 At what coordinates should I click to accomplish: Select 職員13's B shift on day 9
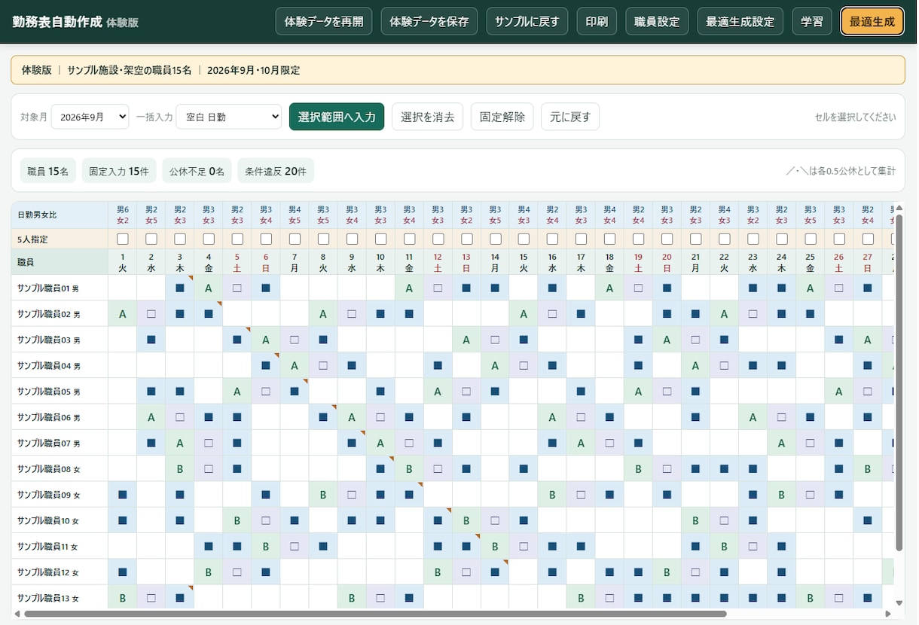(x=352, y=598)
